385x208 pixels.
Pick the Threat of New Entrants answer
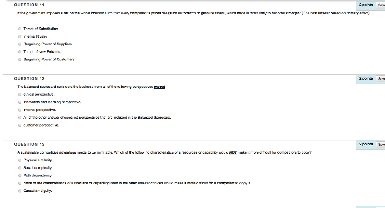tap(19, 52)
